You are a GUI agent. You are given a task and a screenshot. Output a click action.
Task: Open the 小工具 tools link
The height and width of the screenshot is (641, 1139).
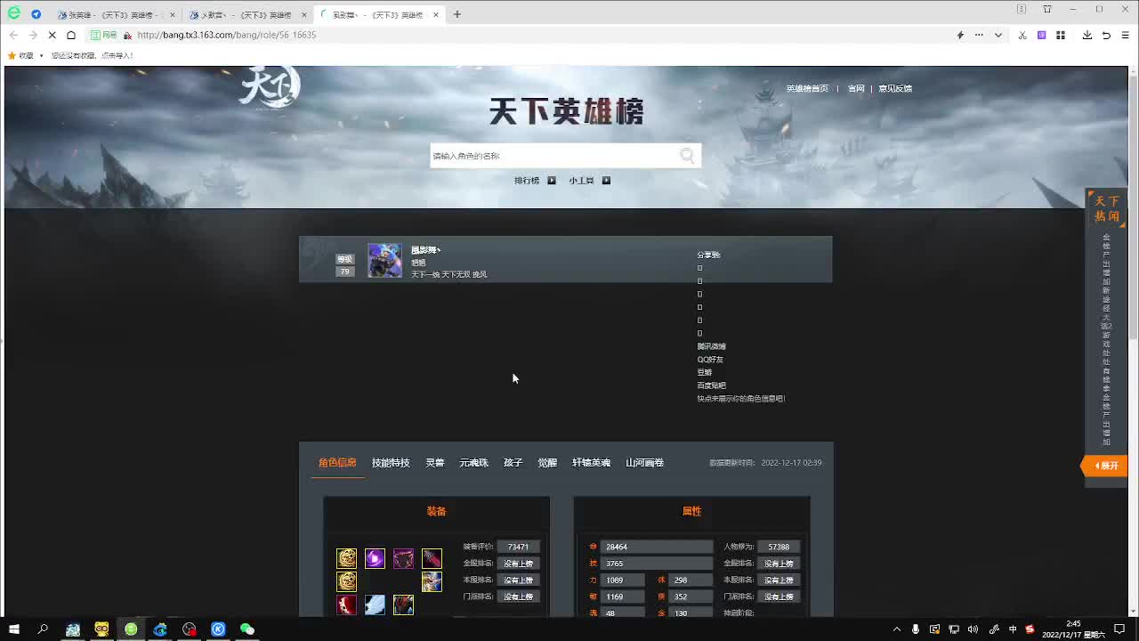581,181
